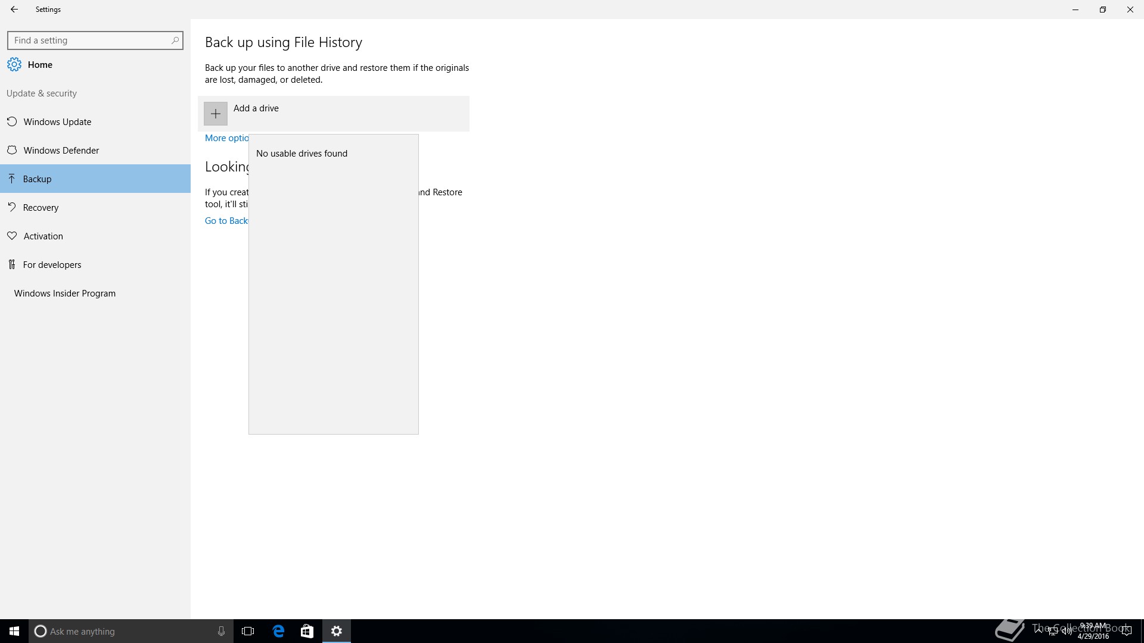This screenshot has height=643, width=1144.
Task: Click the Ask me anything search field
Action: click(131, 631)
